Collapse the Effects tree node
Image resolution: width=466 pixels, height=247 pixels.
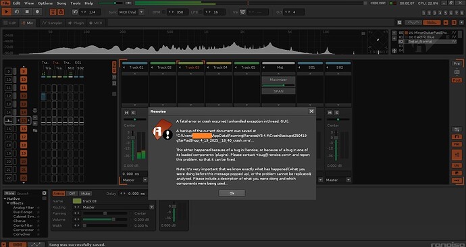tap(8, 203)
